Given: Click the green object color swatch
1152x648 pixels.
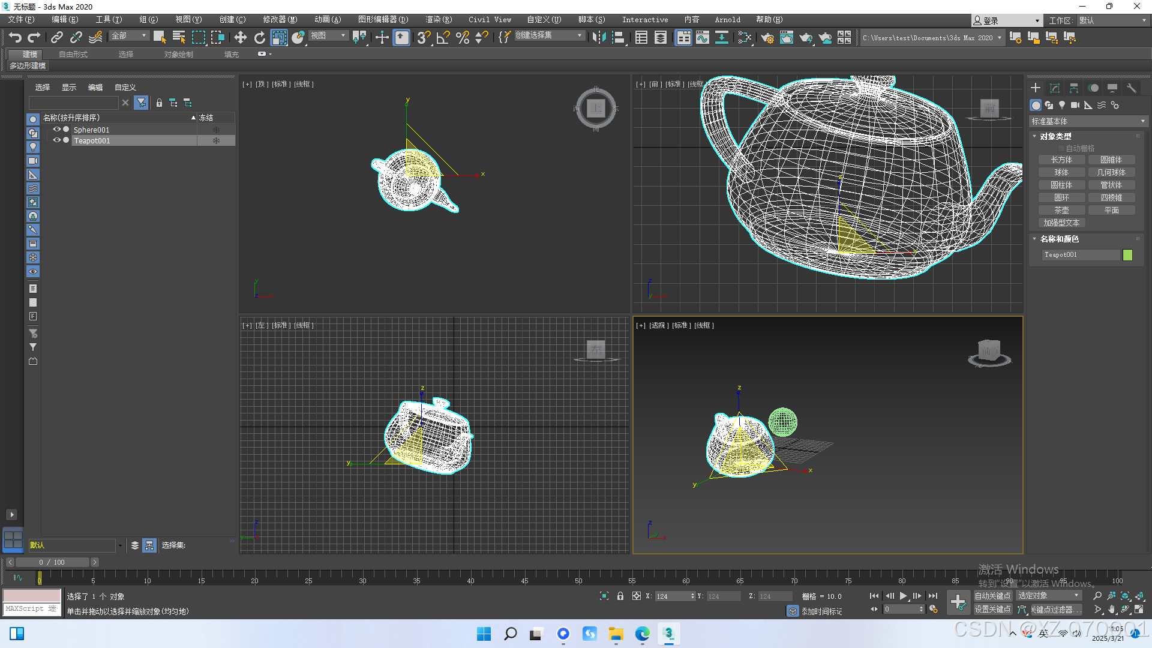Looking at the screenshot, I should point(1127,255).
